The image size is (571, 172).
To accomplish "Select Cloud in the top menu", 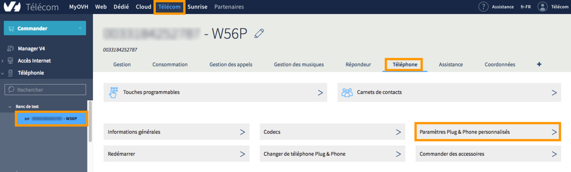I will tap(144, 7).
